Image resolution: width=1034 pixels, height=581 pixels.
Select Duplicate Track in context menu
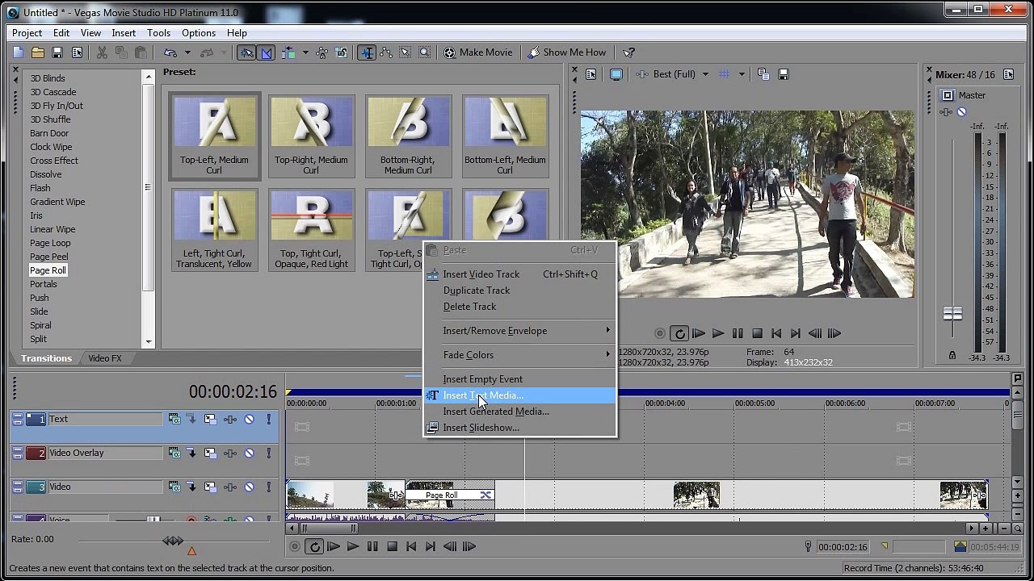(x=520, y=290)
